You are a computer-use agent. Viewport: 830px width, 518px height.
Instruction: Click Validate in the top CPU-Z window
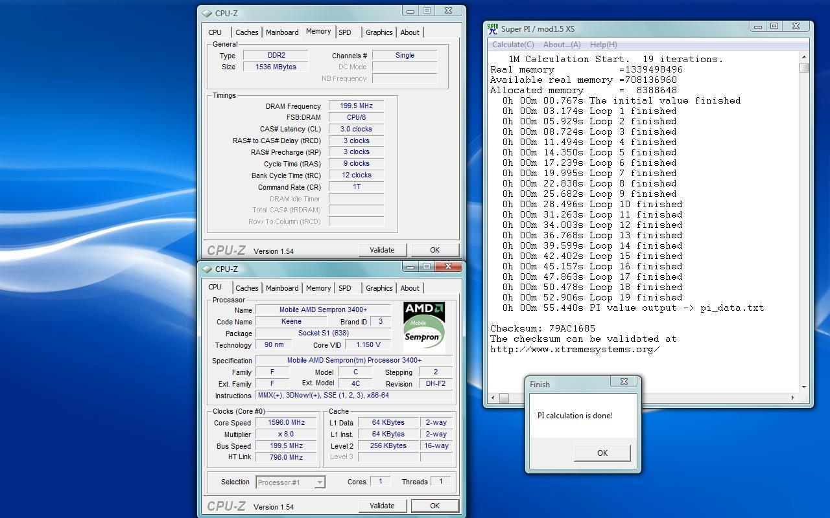click(x=382, y=250)
